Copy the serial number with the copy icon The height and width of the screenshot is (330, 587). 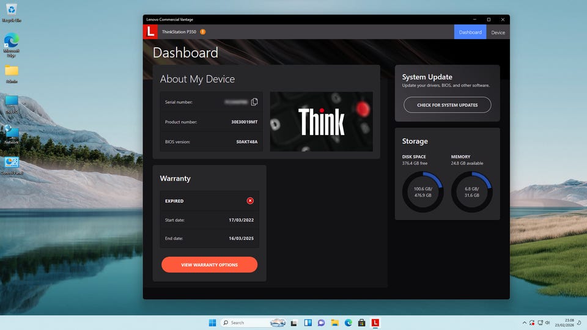click(254, 102)
